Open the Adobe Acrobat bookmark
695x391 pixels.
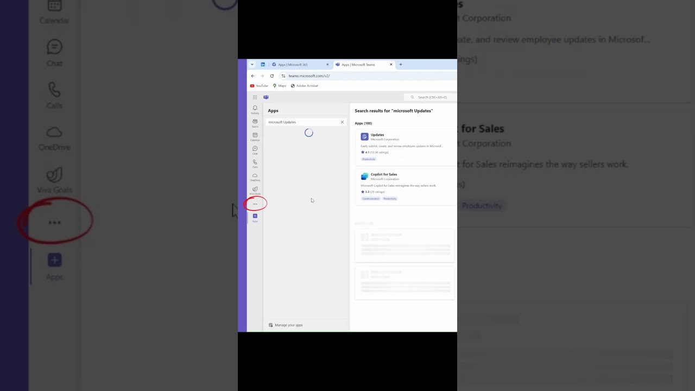click(305, 86)
